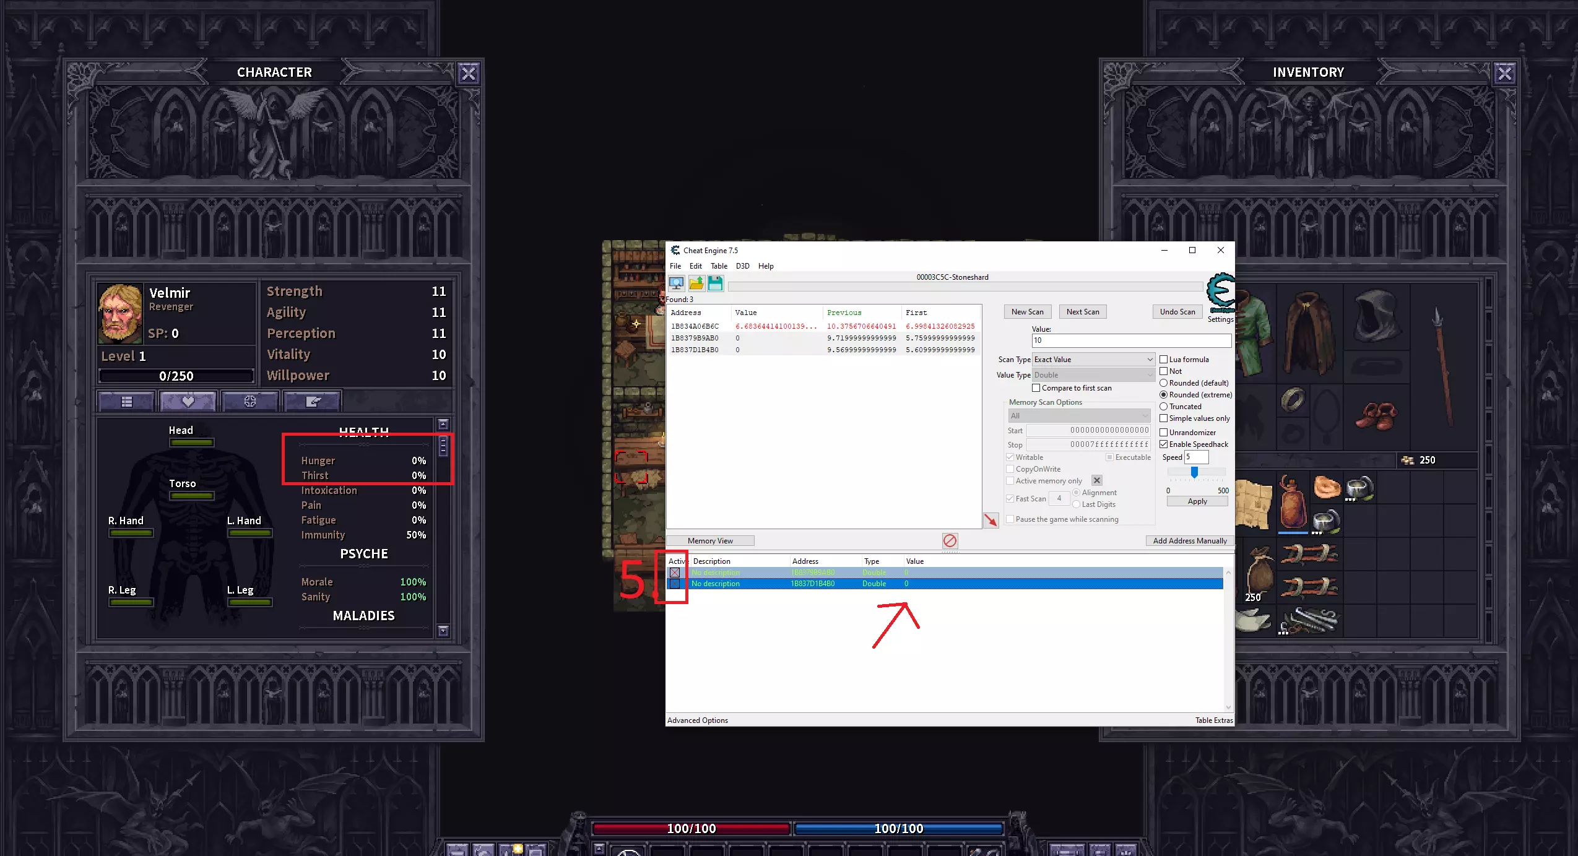
Task: Click the red circle clear list icon
Action: click(x=950, y=541)
